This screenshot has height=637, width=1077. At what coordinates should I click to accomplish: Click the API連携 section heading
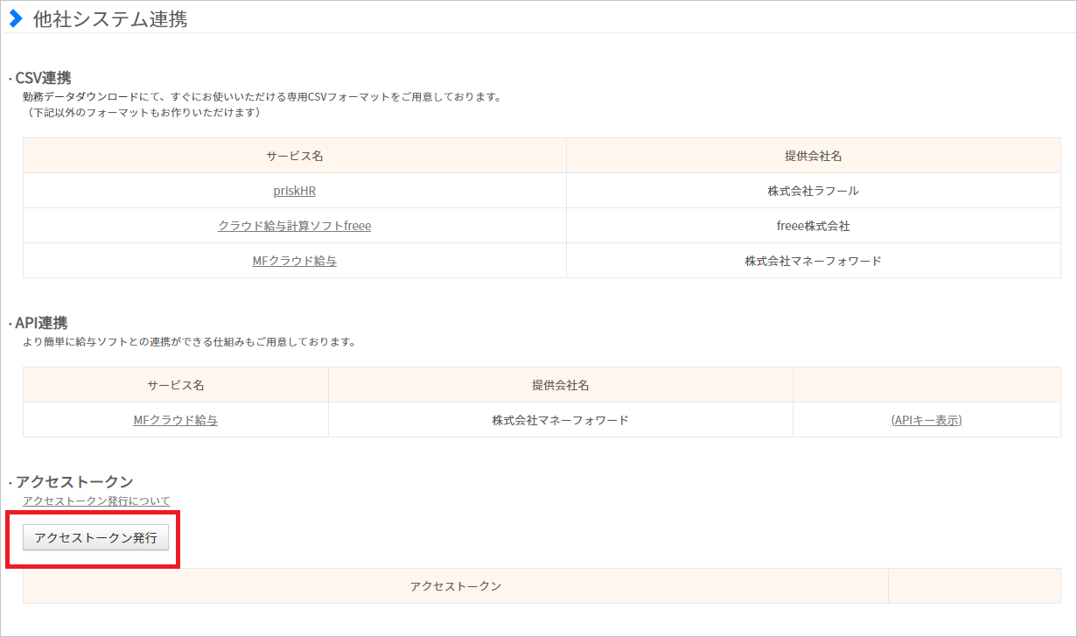click(x=41, y=323)
